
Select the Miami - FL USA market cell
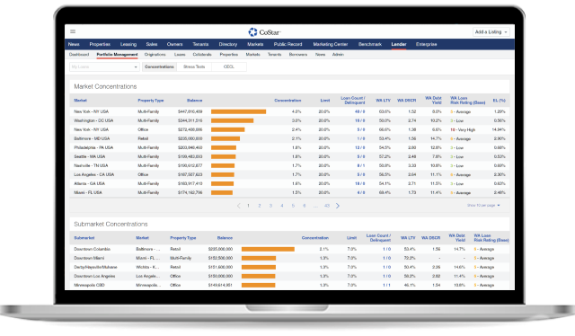tap(88, 192)
